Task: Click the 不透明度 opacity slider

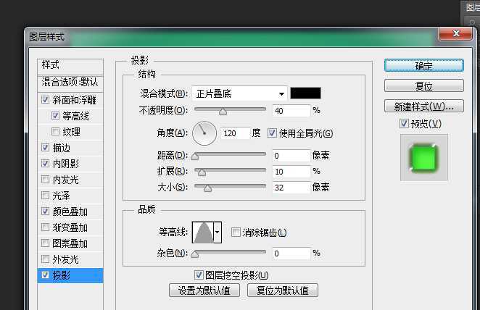Action: 228,111
